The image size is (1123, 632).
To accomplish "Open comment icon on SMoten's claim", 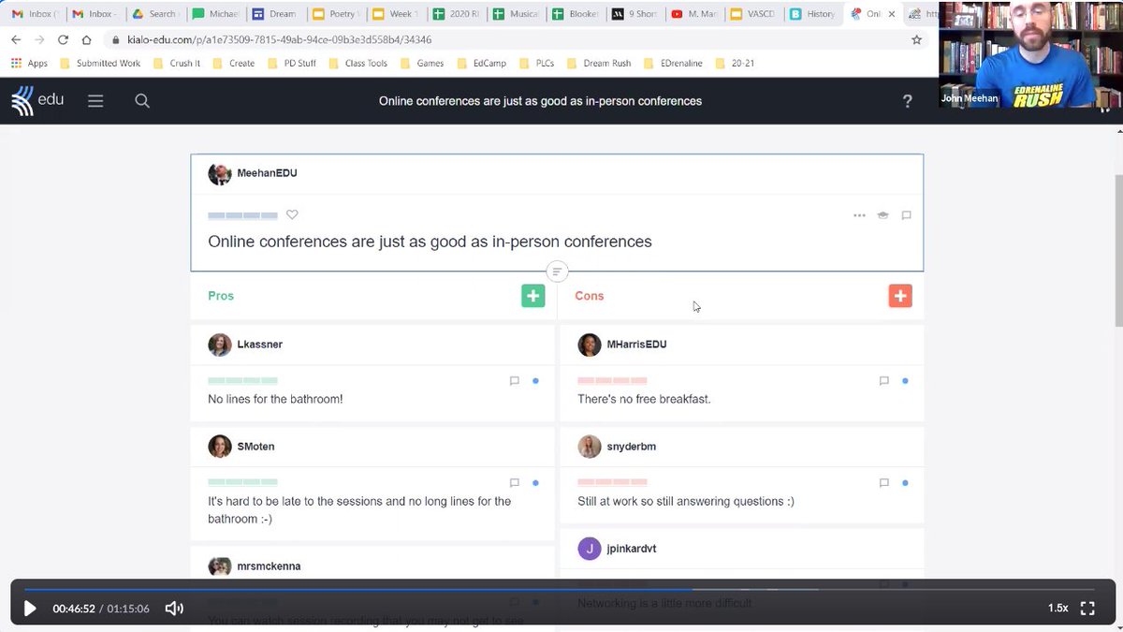I will coord(514,483).
